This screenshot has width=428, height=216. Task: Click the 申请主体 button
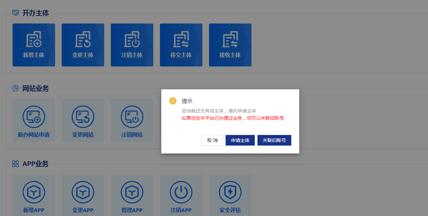click(x=240, y=140)
